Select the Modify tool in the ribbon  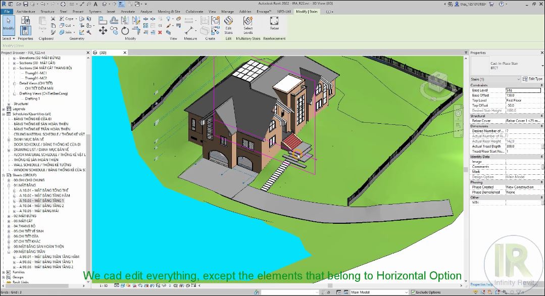coord(9,25)
